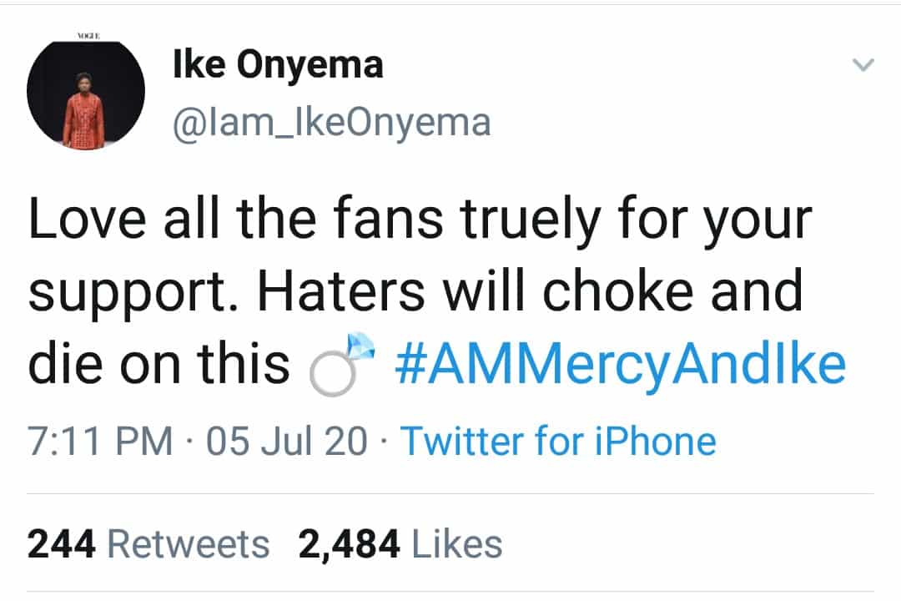Image resolution: width=901 pixels, height=601 pixels.
Task: Click the VOGUE label above the avatar
Action: point(85,37)
